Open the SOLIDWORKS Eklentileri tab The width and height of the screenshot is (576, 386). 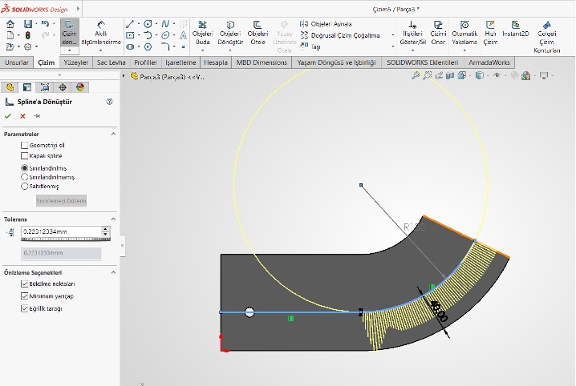(422, 62)
